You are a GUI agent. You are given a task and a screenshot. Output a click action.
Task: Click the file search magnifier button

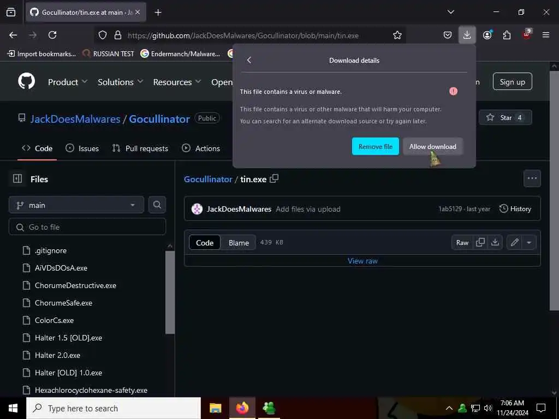(157, 205)
